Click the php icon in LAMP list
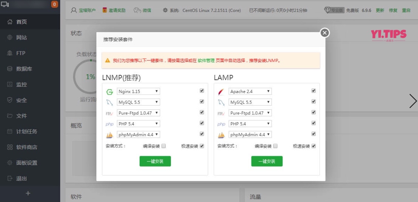The height and width of the screenshot is (202, 418). [x=221, y=124]
